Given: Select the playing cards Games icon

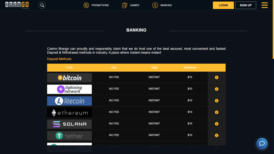Looking at the screenshot, I should click(124, 5).
